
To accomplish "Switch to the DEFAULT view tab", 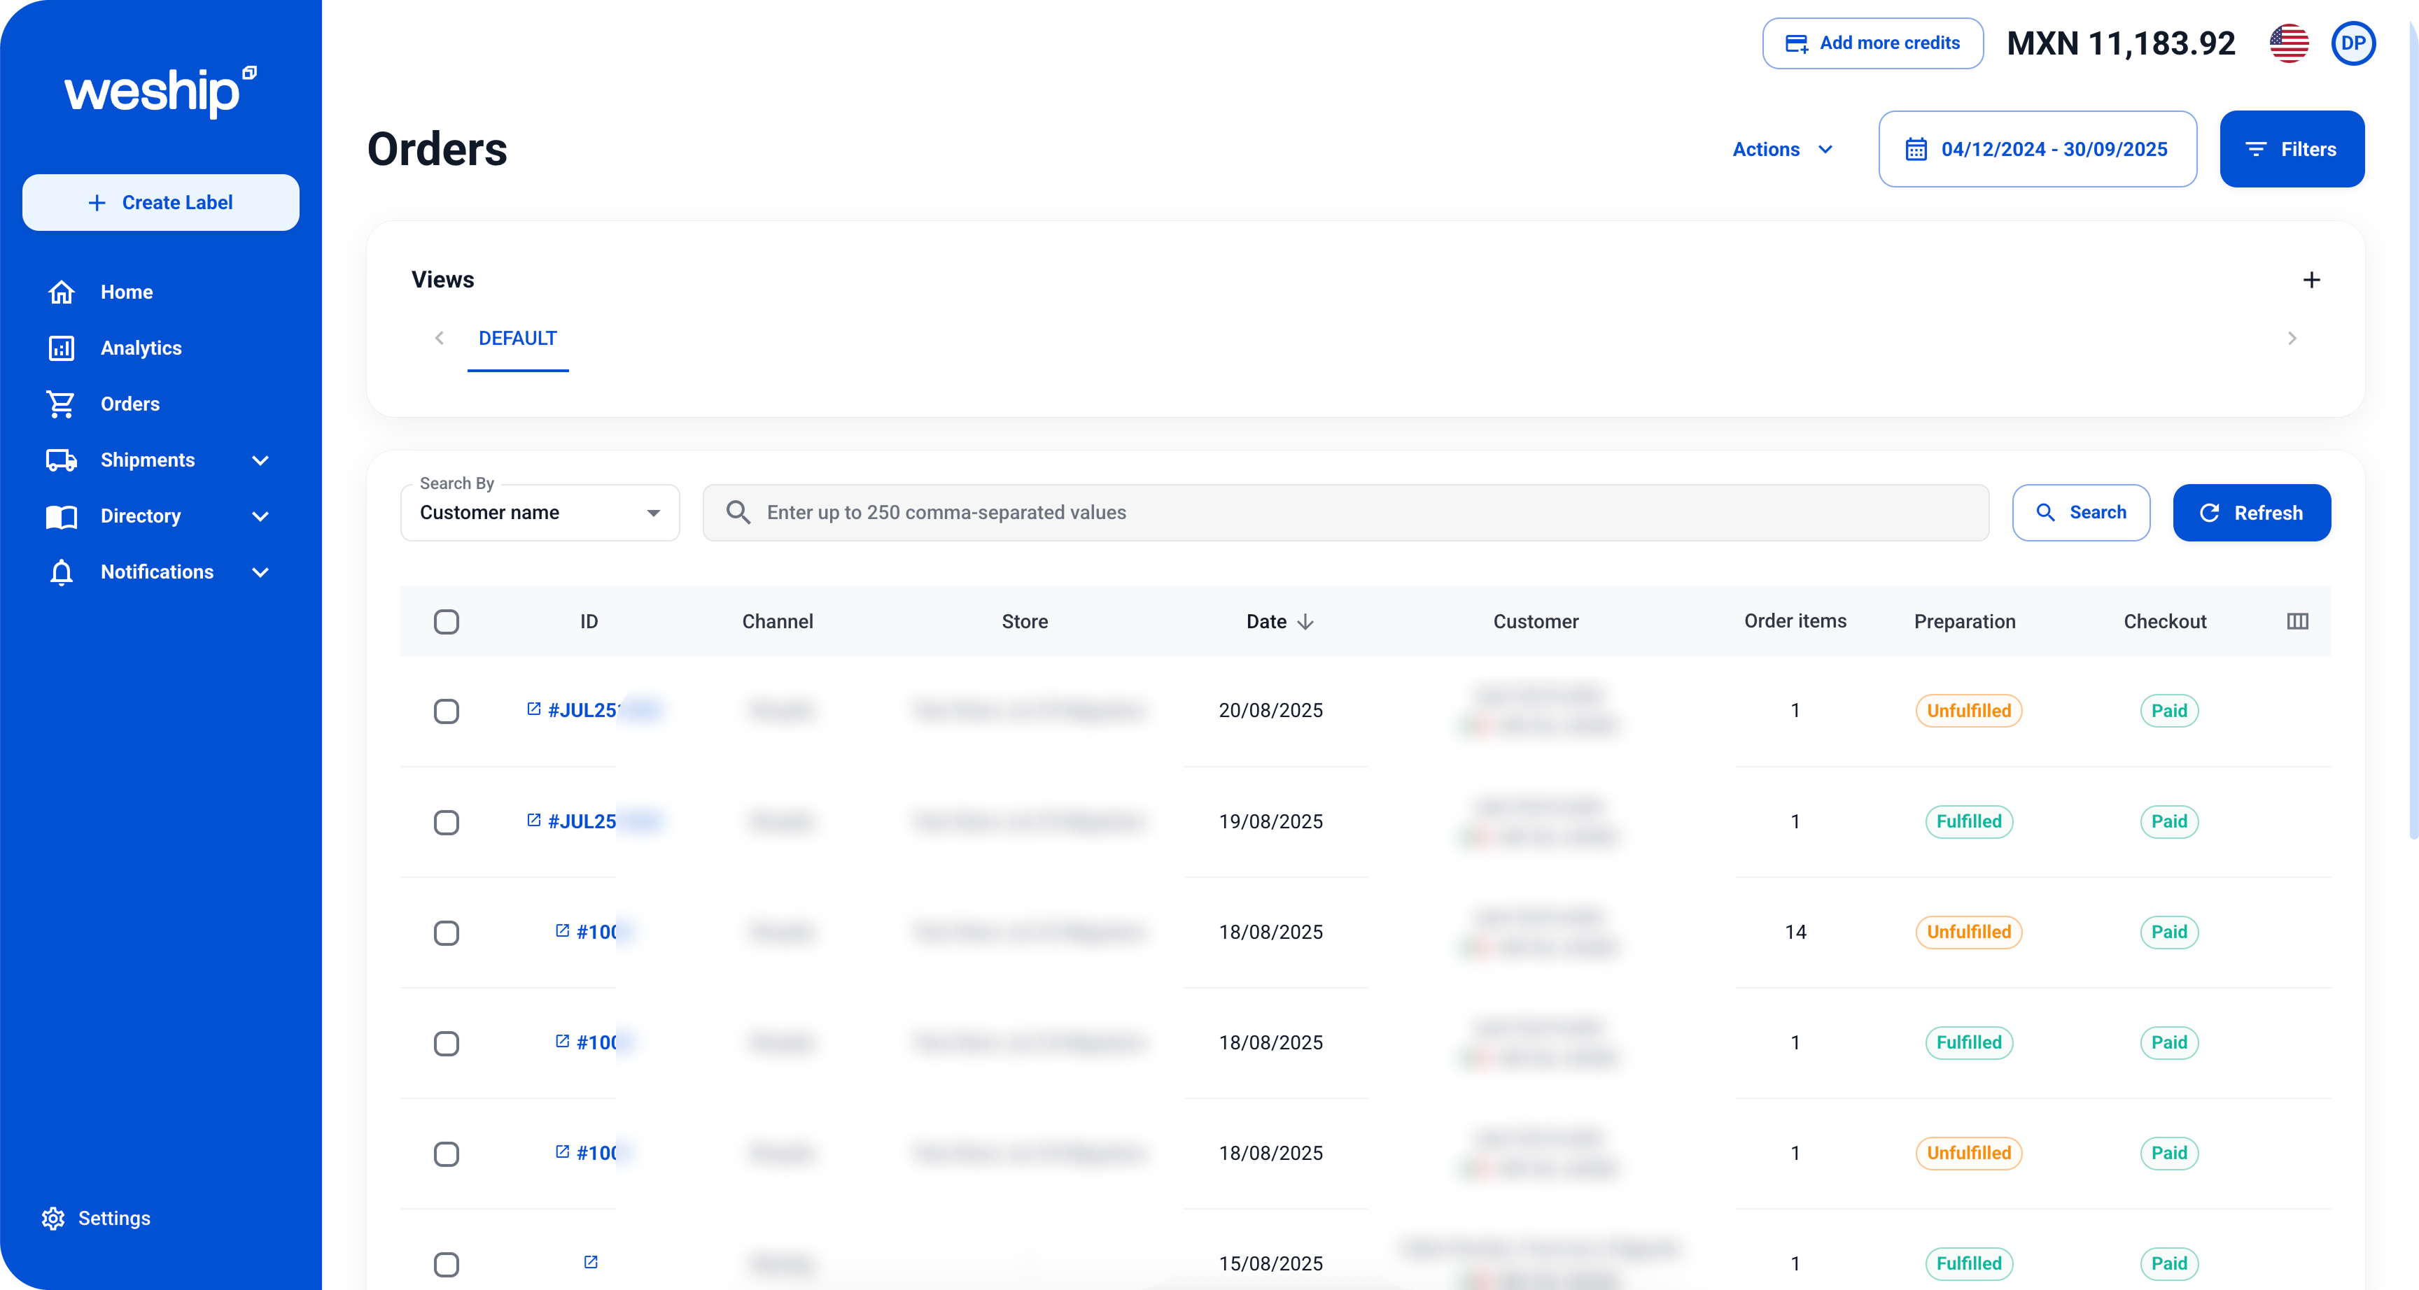I will (517, 338).
